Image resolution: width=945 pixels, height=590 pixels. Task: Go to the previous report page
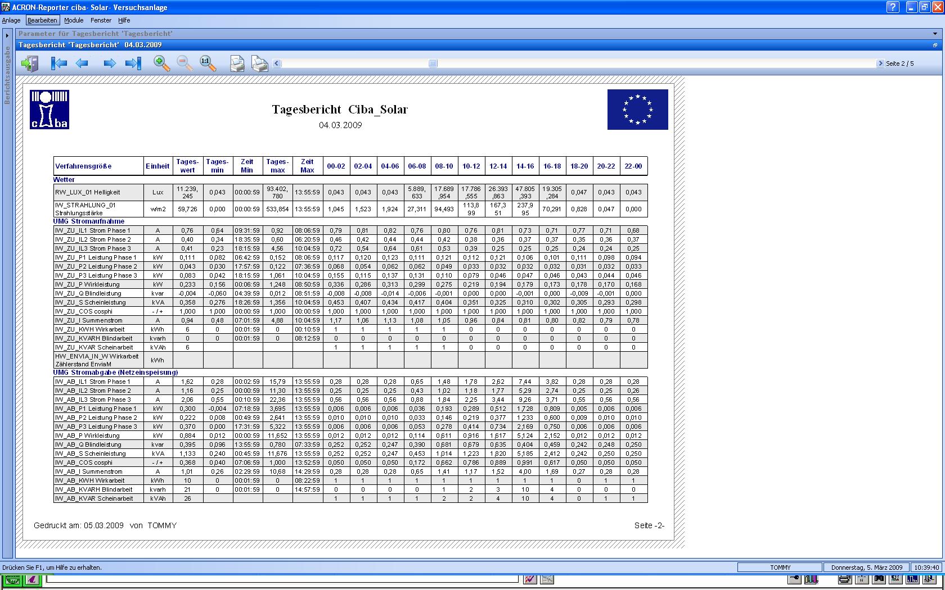click(x=82, y=63)
